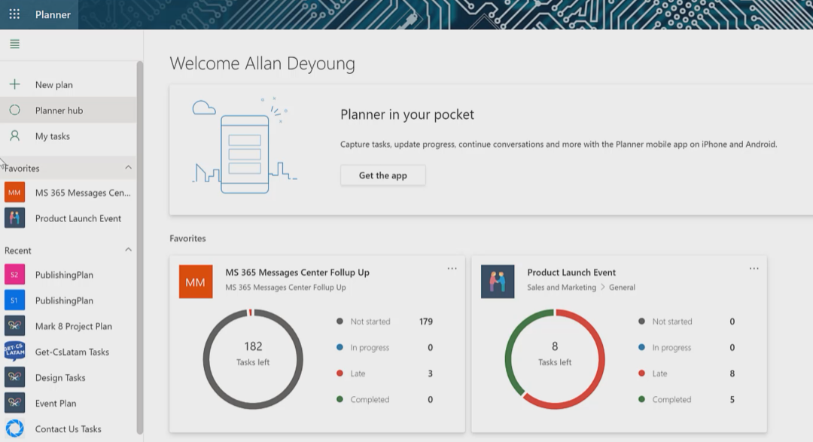
Task: Click the Planner hub circle icon
Action: [x=14, y=110]
